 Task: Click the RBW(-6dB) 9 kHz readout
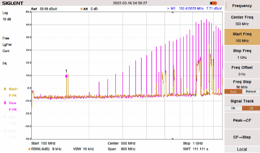46,149
